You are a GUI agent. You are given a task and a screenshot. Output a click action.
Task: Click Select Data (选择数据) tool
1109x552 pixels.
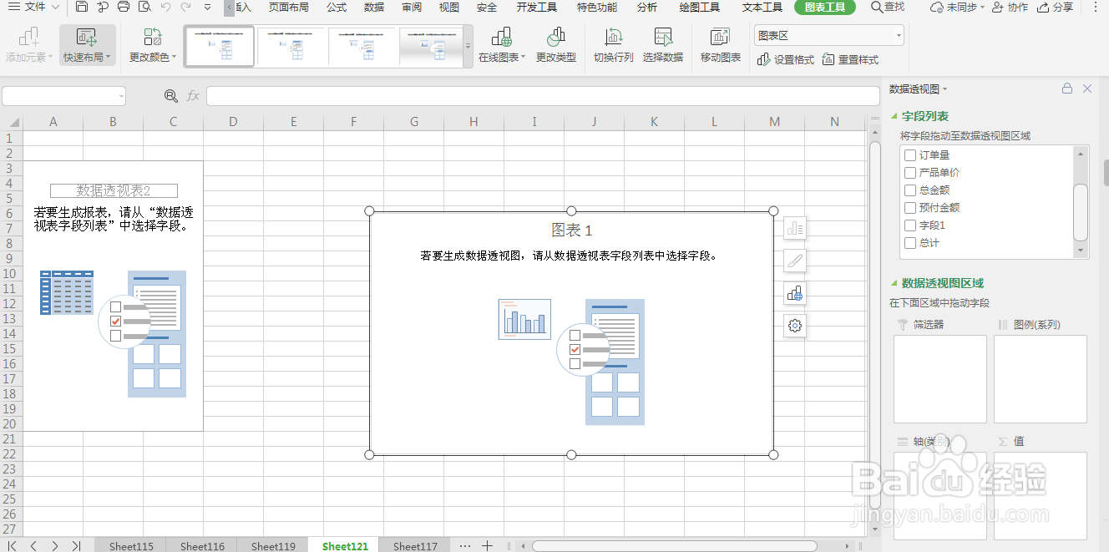(663, 45)
